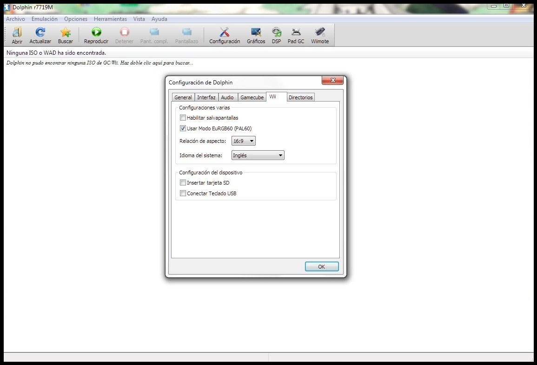The width and height of the screenshot is (537, 365).
Task: Open the Emulación menu
Action: tap(45, 19)
